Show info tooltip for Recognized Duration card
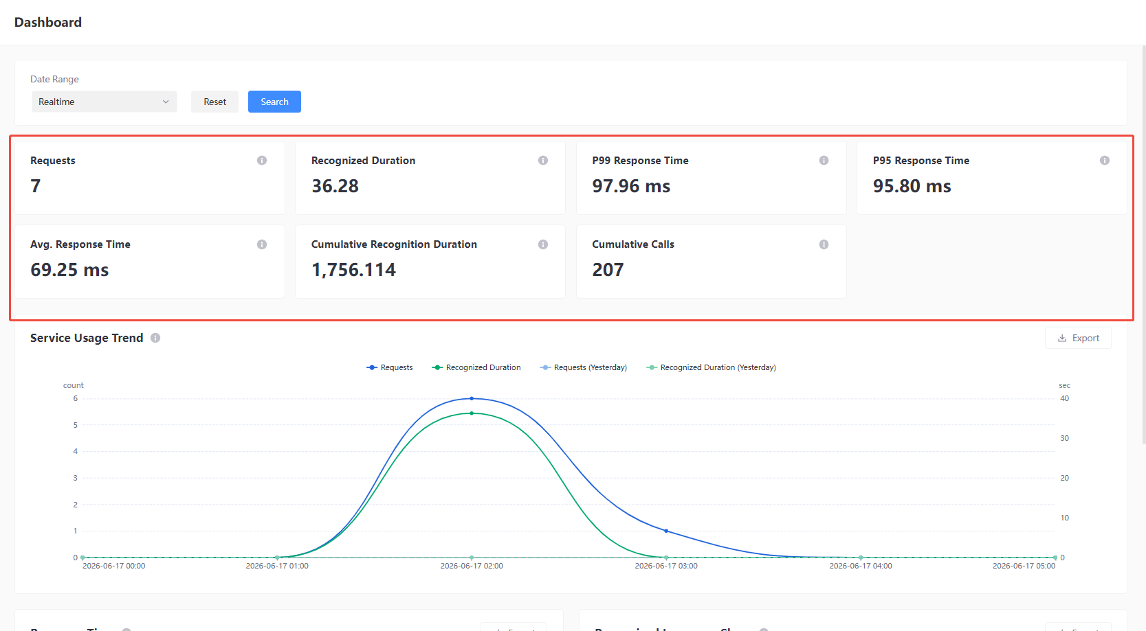The image size is (1146, 631). click(543, 161)
